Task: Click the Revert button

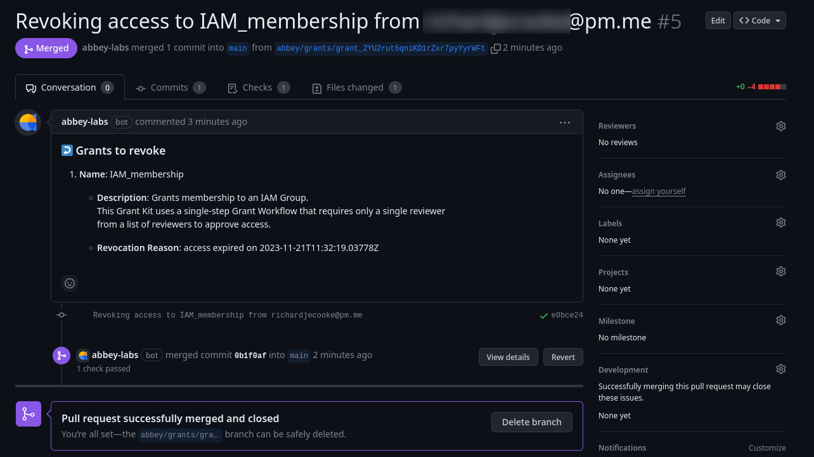Action: click(x=563, y=357)
